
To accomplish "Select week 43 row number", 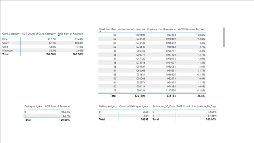I will (115, 75).
